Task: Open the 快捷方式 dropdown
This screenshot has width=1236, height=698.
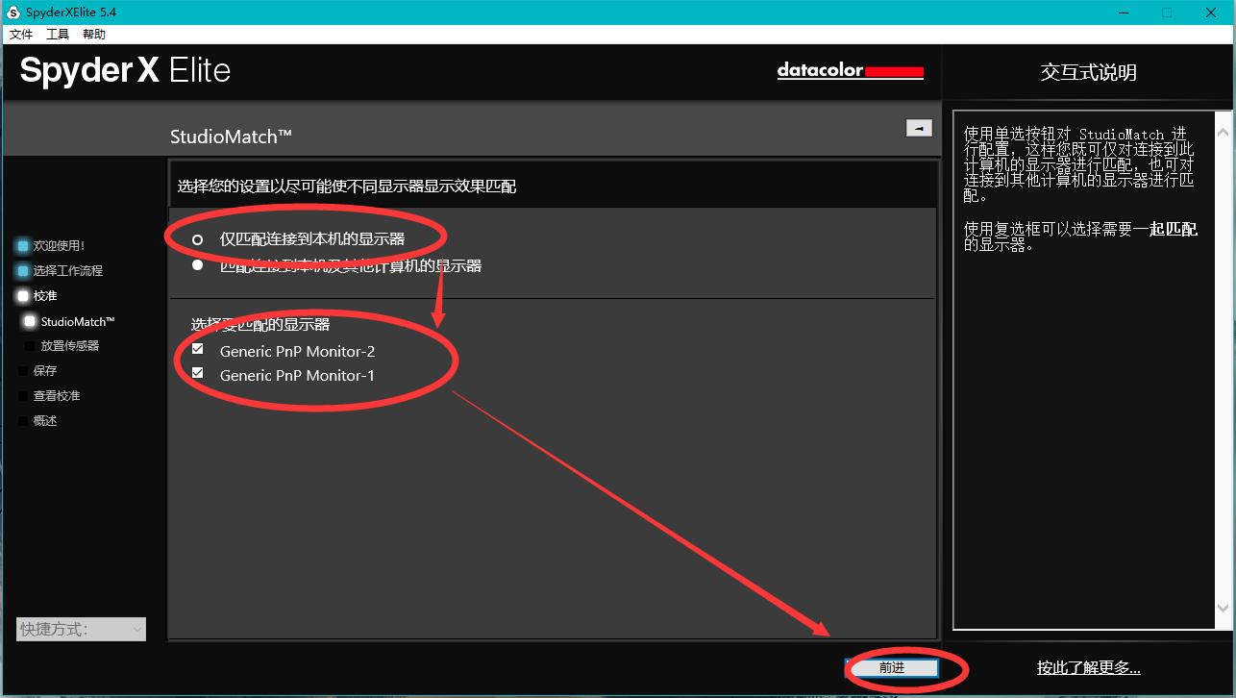Action: [x=82, y=629]
